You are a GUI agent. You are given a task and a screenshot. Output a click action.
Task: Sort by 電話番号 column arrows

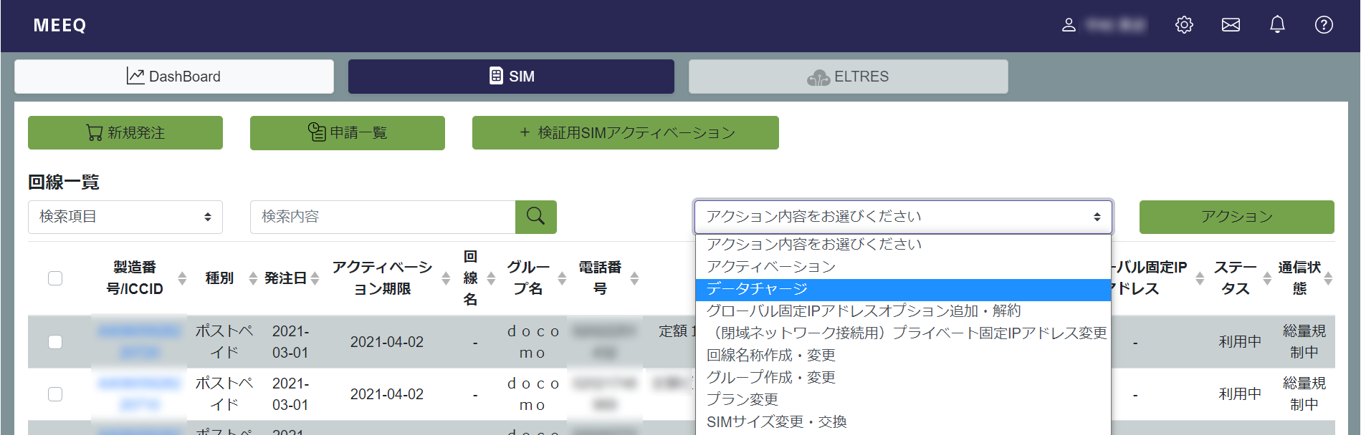pos(634,278)
